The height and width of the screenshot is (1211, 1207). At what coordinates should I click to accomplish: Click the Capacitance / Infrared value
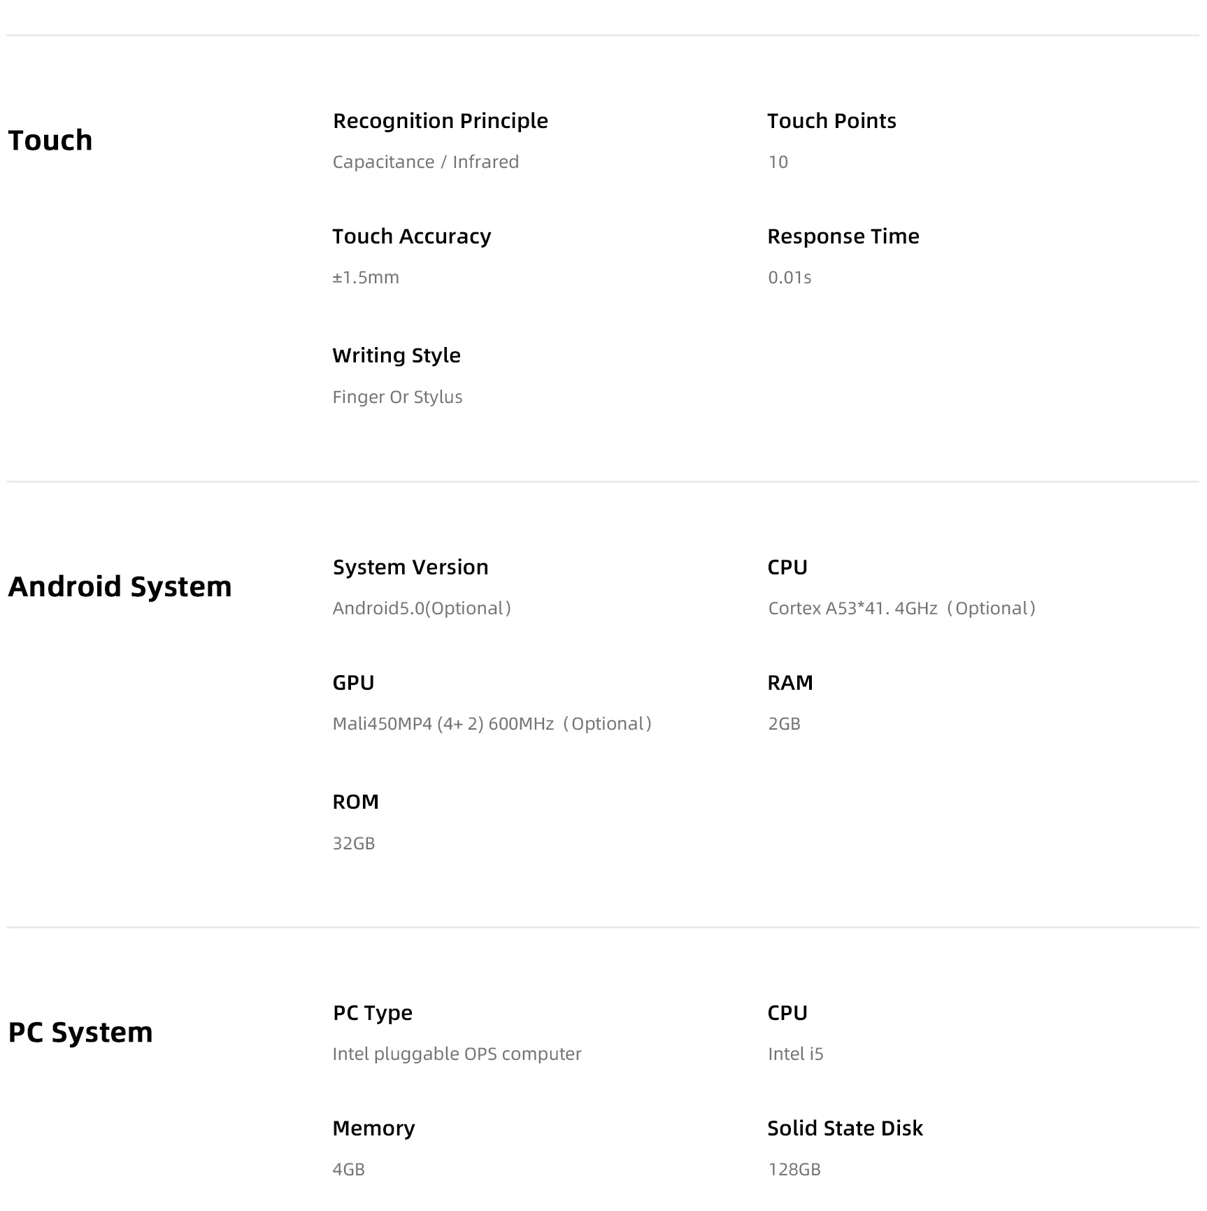pyautogui.click(x=426, y=162)
